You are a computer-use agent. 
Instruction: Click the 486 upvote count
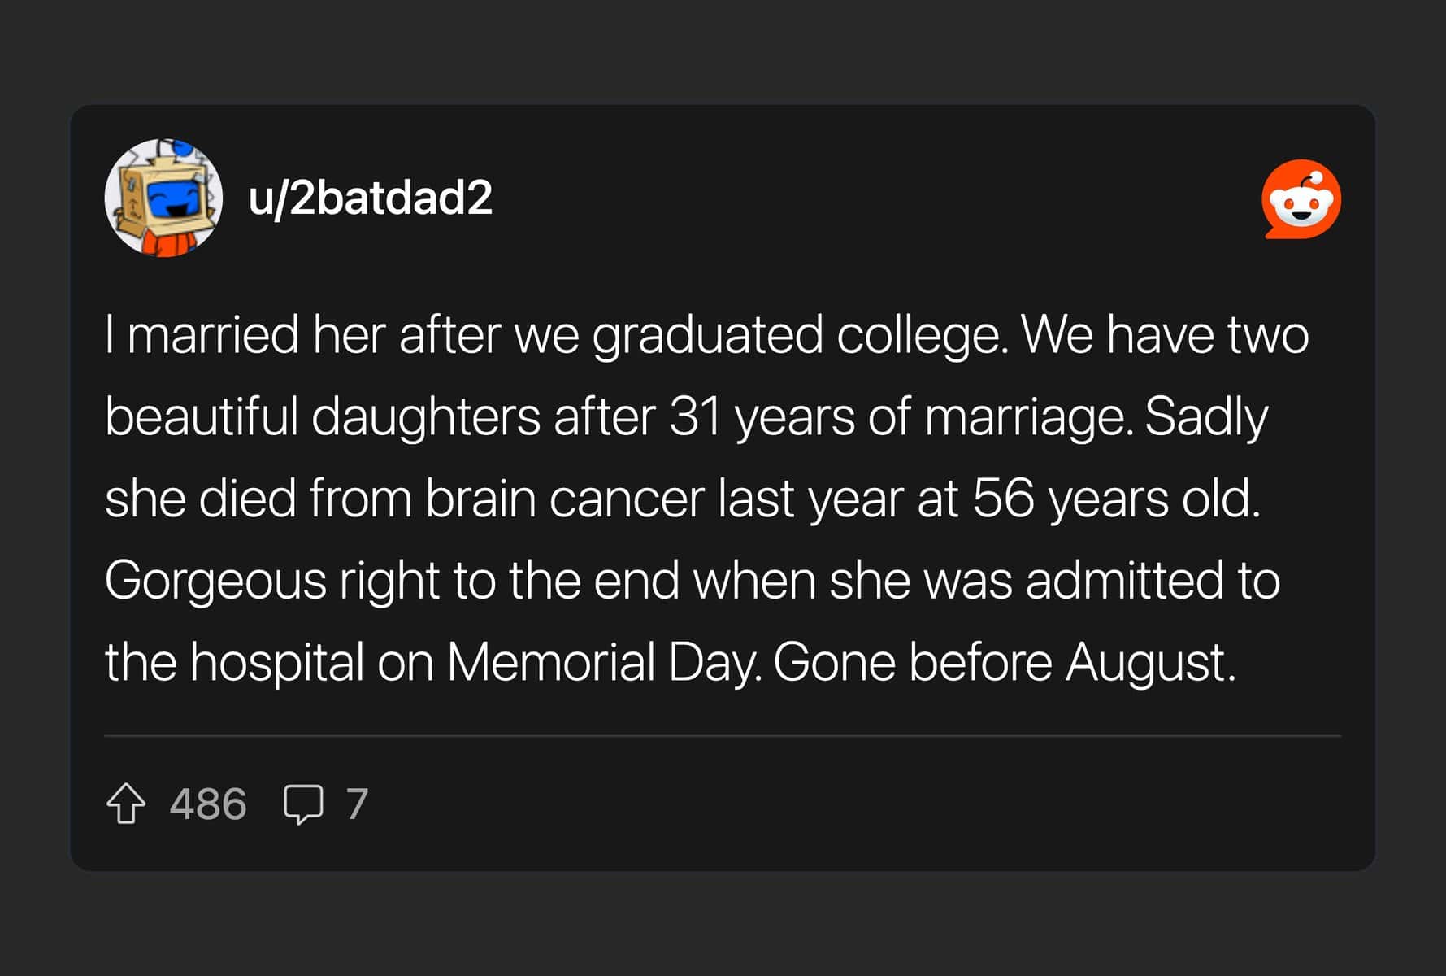pyautogui.click(x=208, y=804)
